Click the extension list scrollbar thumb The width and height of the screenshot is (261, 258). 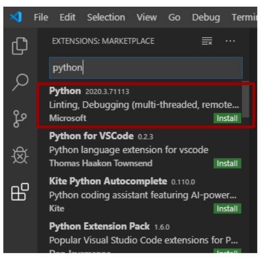[245, 99]
